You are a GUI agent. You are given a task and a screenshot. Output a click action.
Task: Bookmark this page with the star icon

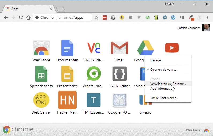pyautogui.click(x=96, y=18)
